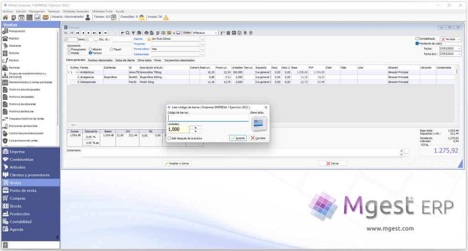This screenshot has width=468, height=251.
Task: Click Cancelar in the barcode reader dialog
Action: pos(258,138)
